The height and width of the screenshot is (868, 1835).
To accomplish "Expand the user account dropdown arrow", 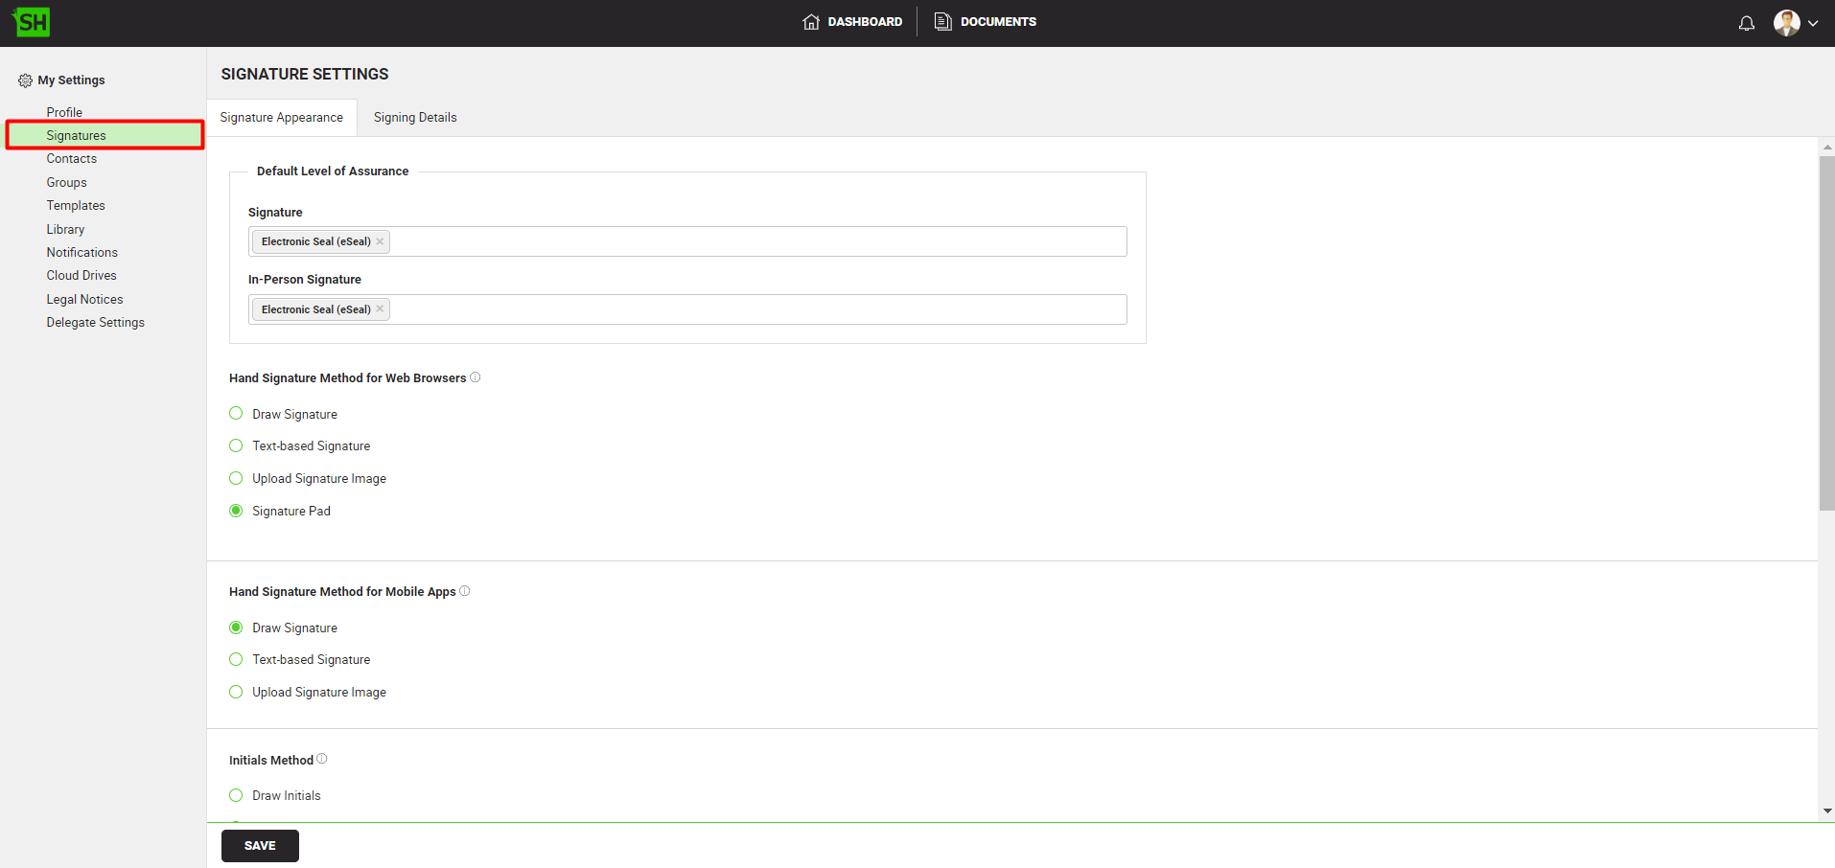I will pyautogui.click(x=1813, y=23).
